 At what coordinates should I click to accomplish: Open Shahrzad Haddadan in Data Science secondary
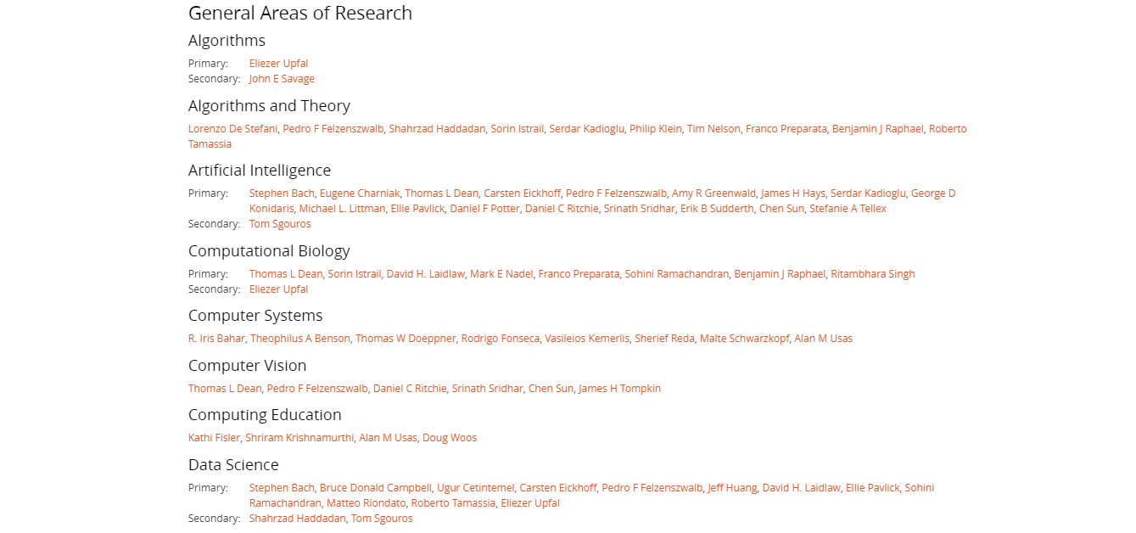[297, 519]
